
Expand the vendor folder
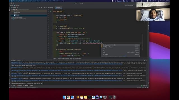[13, 11]
